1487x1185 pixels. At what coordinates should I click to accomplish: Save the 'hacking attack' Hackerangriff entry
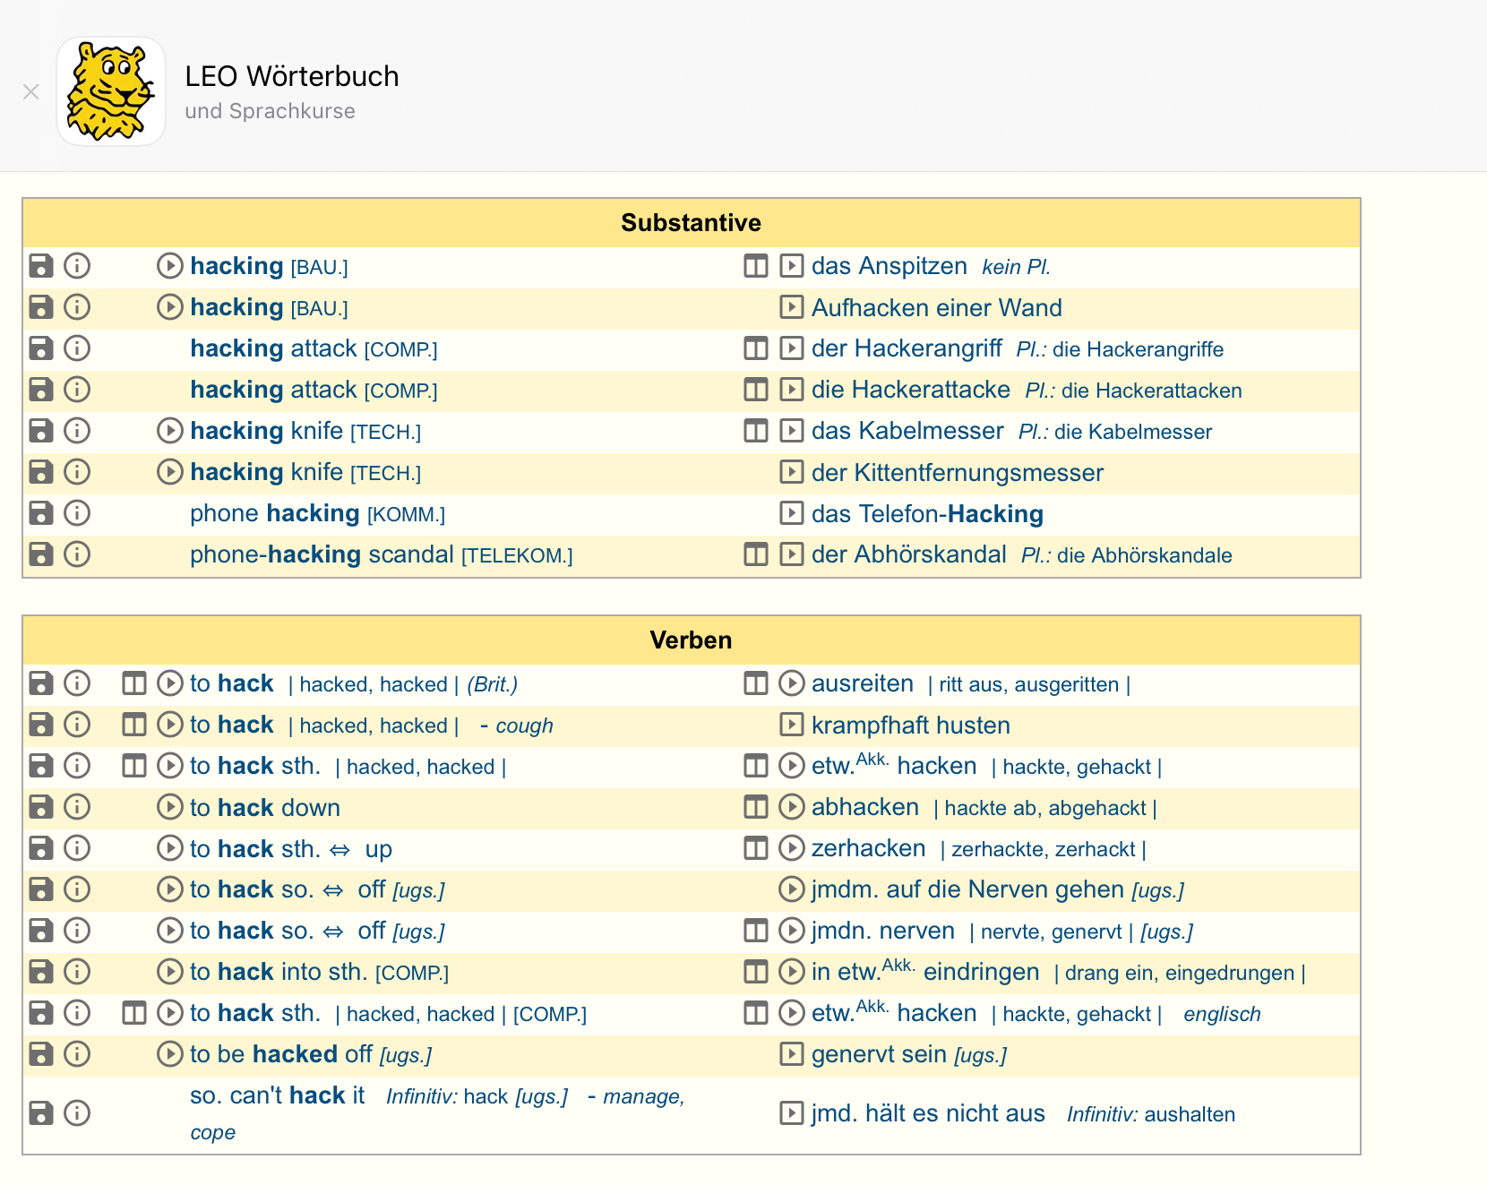coord(41,348)
